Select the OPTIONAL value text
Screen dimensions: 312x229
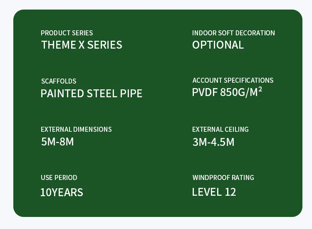[x=218, y=45]
